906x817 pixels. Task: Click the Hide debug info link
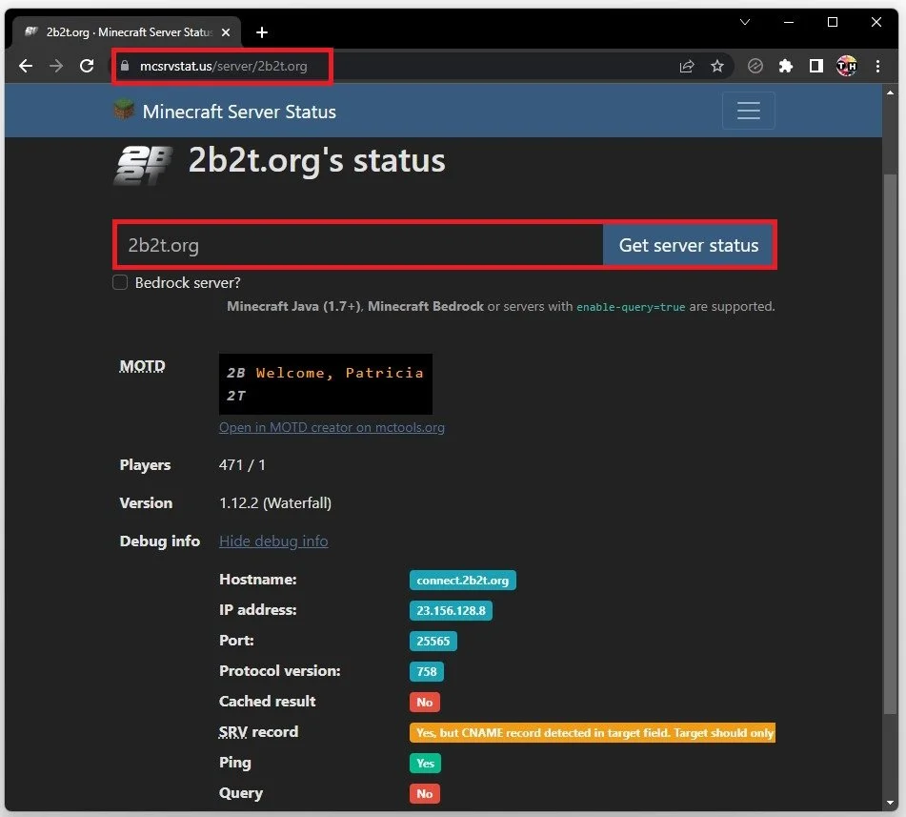point(273,541)
